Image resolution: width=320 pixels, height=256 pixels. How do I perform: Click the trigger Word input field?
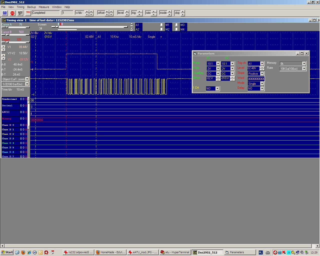(256, 78)
